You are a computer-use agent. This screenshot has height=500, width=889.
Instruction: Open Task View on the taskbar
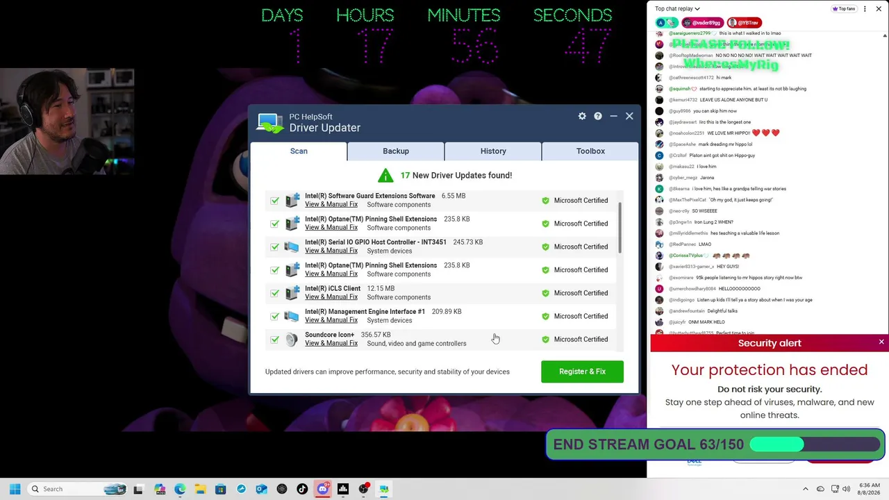[x=138, y=489]
